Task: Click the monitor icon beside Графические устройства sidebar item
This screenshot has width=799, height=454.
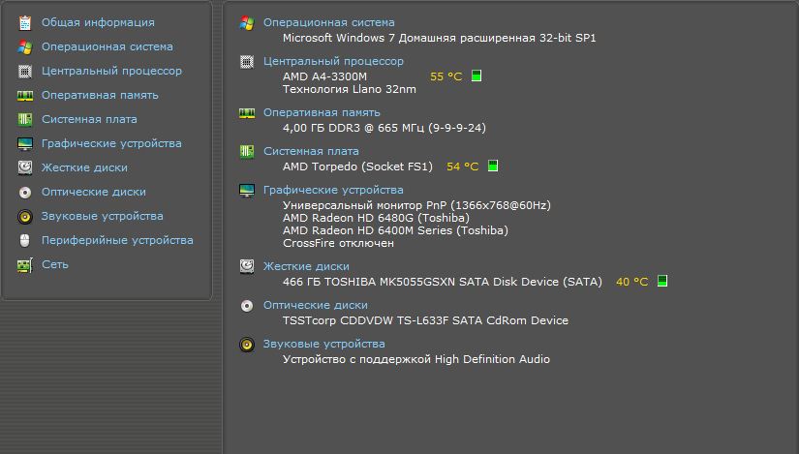Action: (x=25, y=143)
